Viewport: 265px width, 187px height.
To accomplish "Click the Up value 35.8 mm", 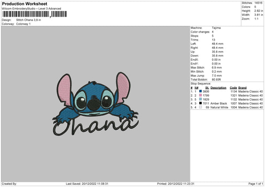I will point(217,52).
